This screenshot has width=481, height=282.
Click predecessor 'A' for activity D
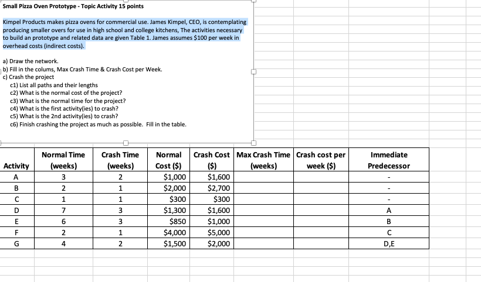(389, 211)
